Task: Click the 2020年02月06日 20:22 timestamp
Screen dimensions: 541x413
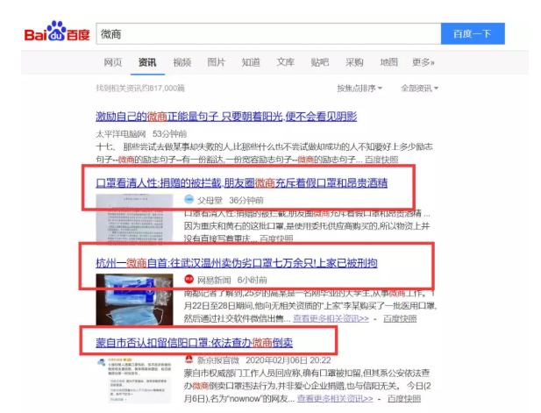Action: [288, 360]
